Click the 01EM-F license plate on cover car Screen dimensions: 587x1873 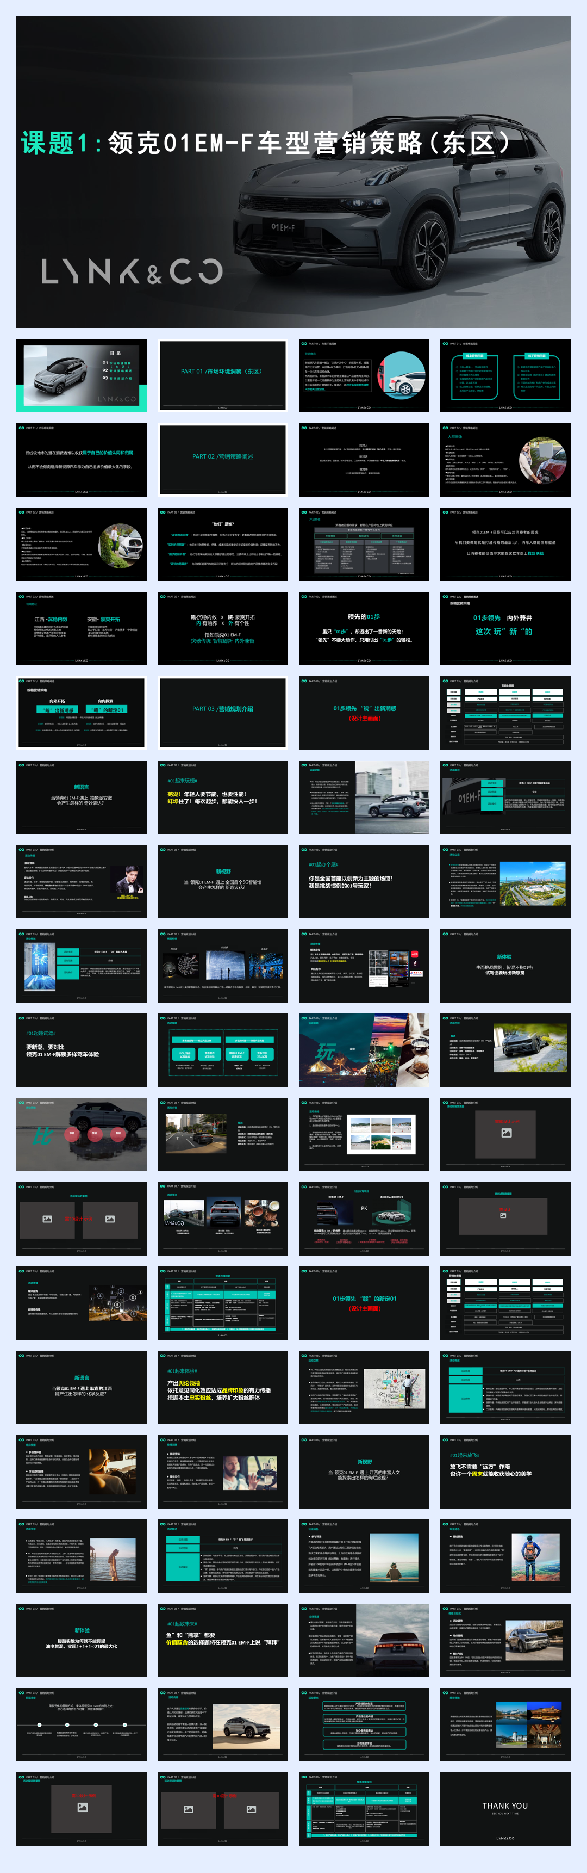[x=283, y=227]
